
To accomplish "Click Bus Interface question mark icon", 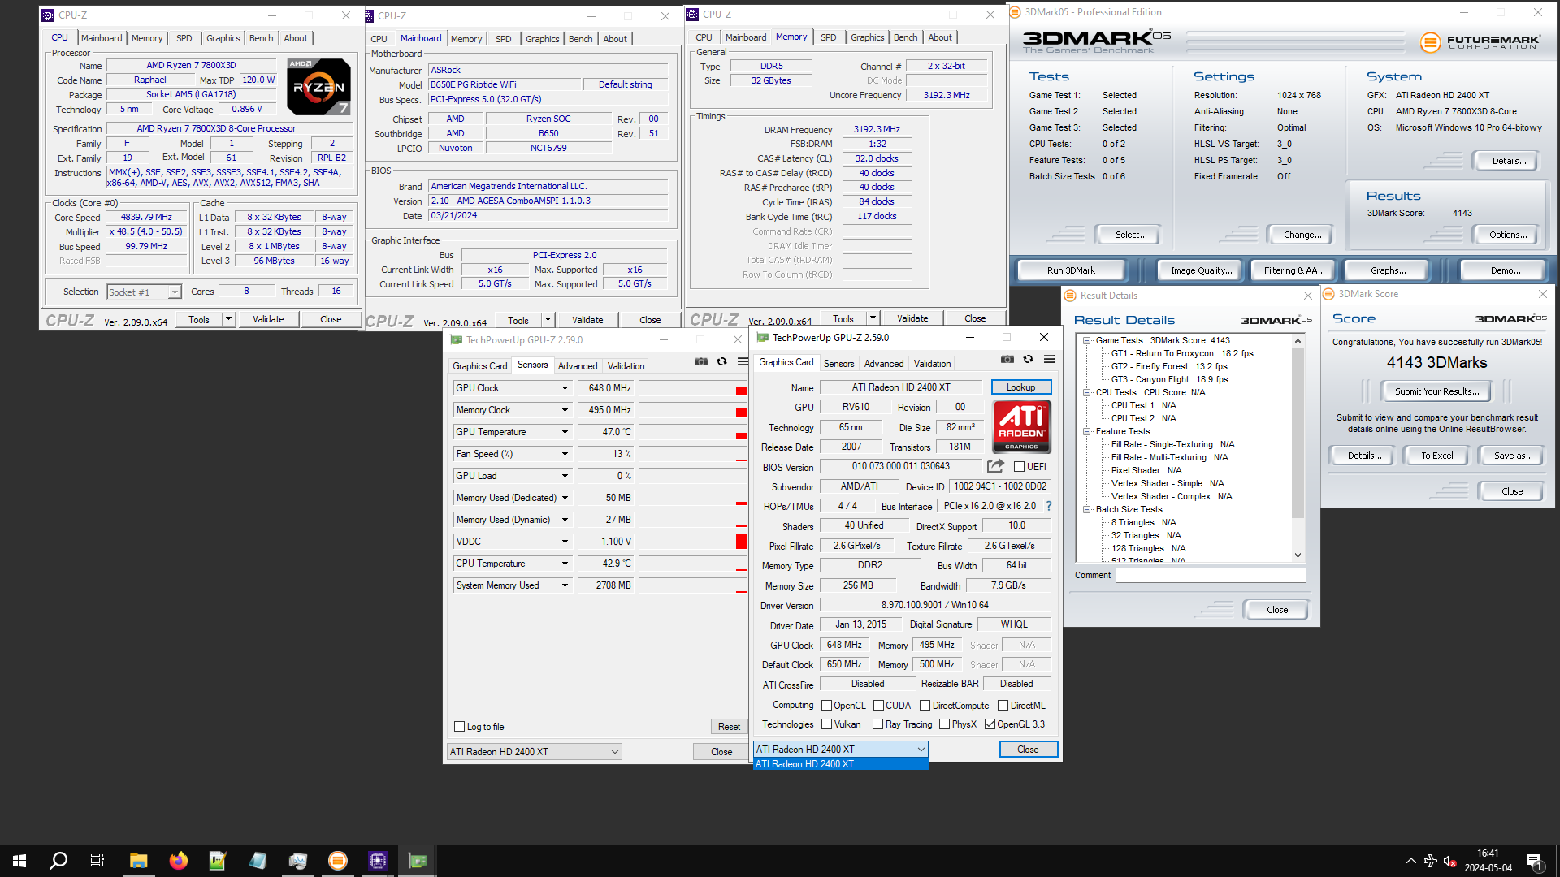I will tap(1049, 506).
